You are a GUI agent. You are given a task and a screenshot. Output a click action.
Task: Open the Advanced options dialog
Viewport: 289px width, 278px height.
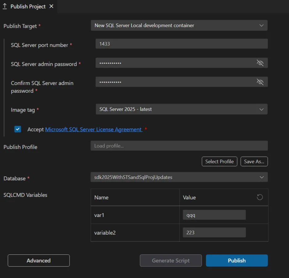coord(38,260)
